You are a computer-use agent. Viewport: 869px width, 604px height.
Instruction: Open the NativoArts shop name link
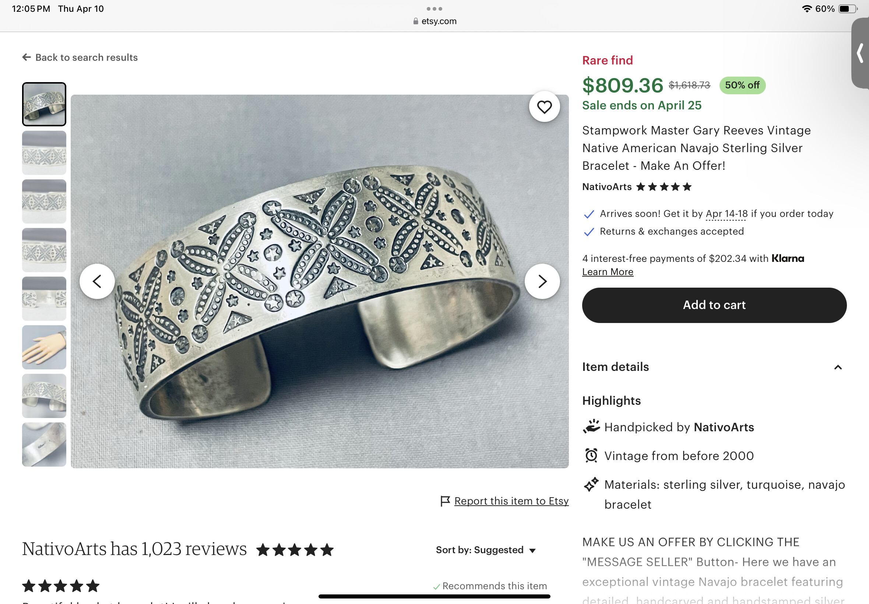pyautogui.click(x=607, y=187)
